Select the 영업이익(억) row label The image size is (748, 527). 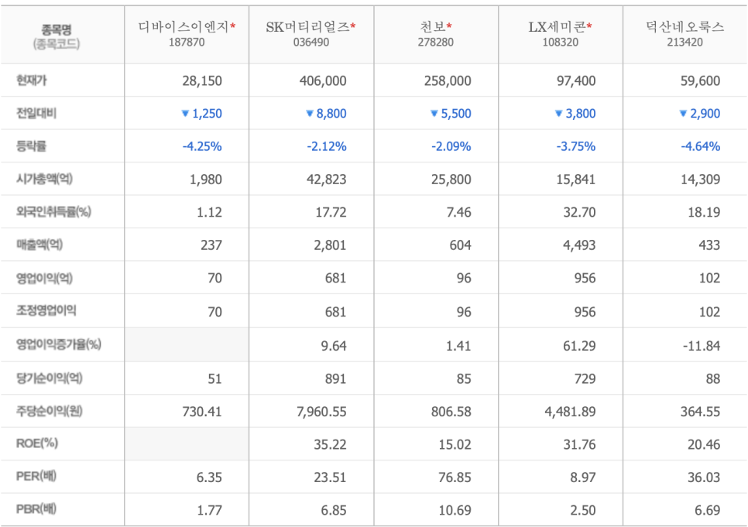coord(44,278)
